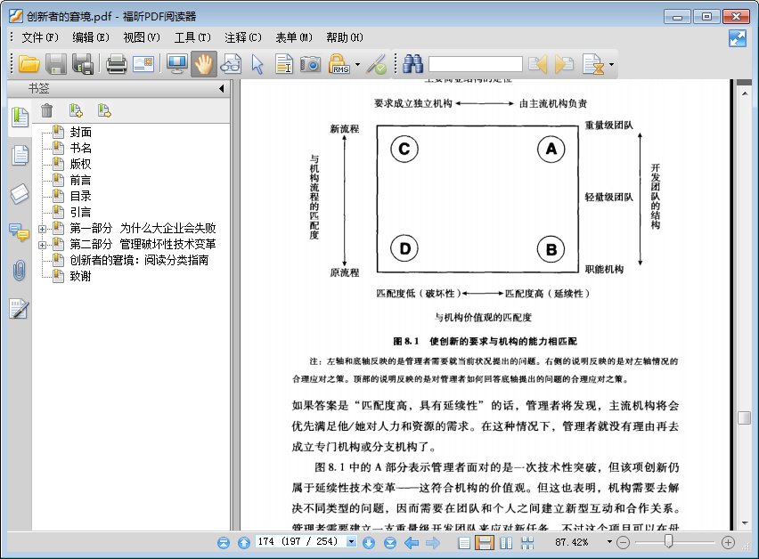Image resolution: width=759 pixels, height=559 pixels.
Task: Click the binoculars search icon
Action: click(x=412, y=64)
